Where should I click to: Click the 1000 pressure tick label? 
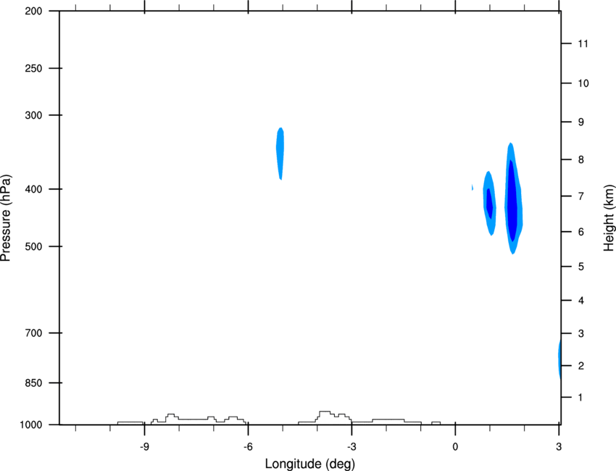point(30,425)
